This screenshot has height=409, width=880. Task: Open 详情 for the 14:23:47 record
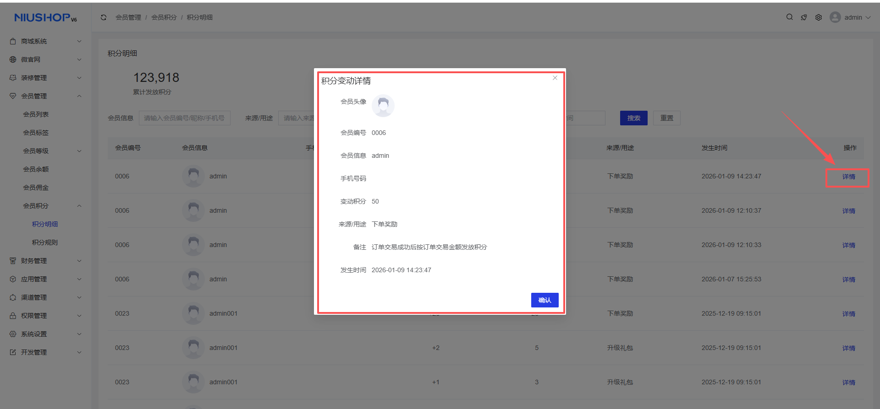[848, 177]
